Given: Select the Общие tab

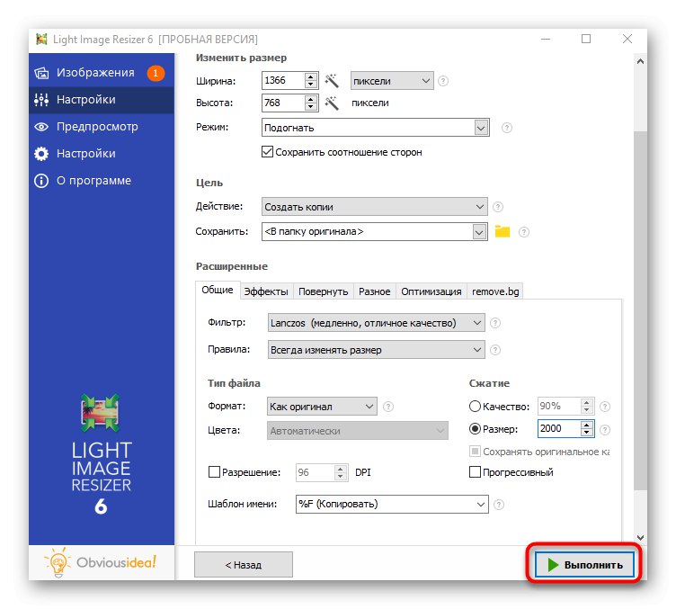Looking at the screenshot, I should pos(218,291).
